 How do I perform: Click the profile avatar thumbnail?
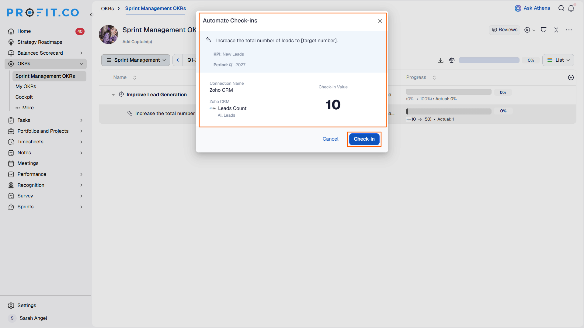click(108, 34)
